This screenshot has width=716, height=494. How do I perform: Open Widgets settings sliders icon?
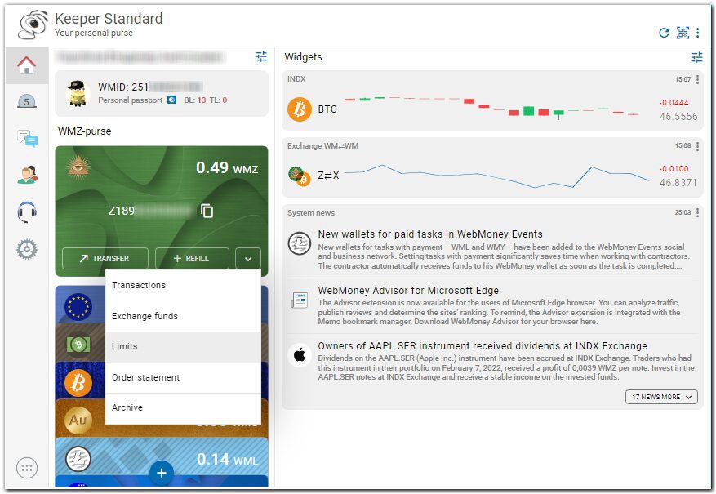697,57
